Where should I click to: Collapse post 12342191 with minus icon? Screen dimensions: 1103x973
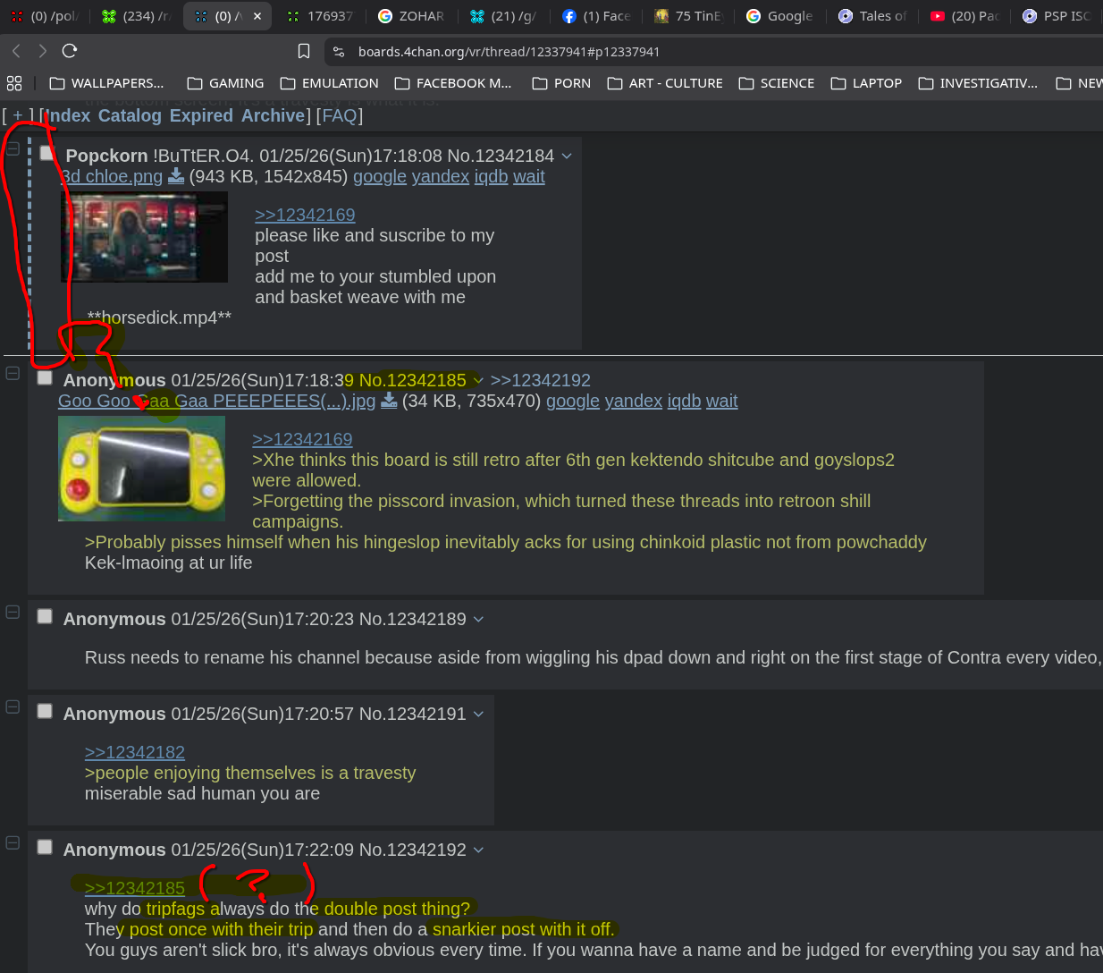tap(13, 706)
